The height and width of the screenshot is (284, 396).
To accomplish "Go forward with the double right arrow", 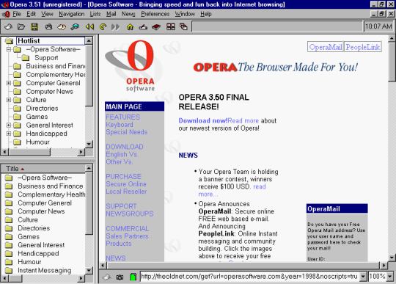I will tap(116, 26).
